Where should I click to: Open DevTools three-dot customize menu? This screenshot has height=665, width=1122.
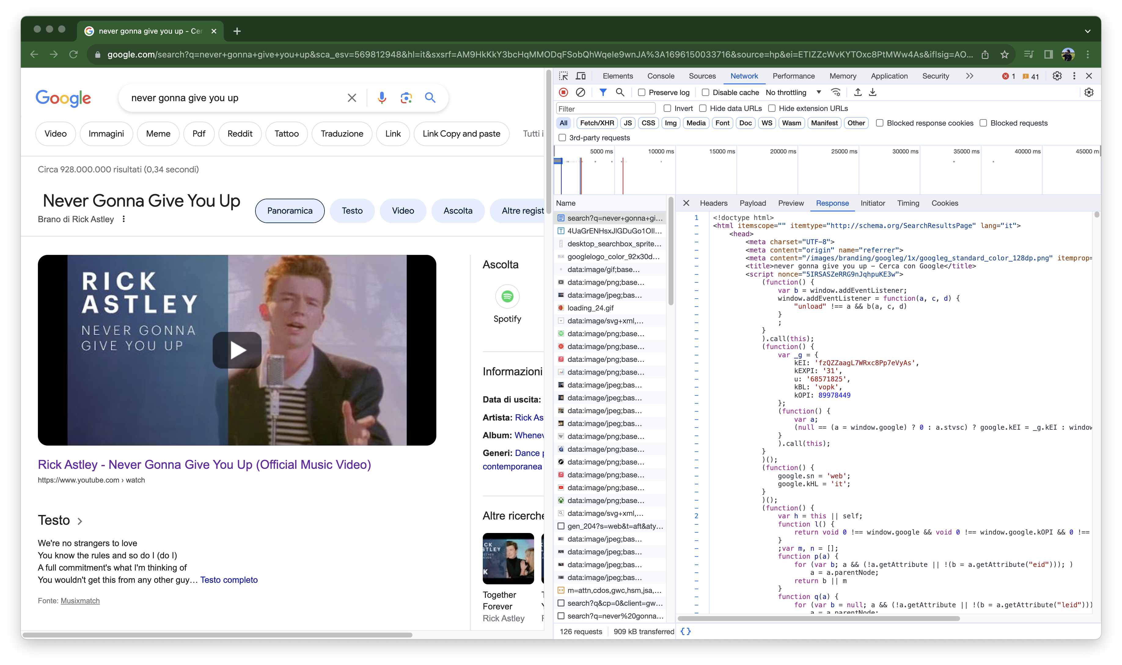click(1074, 76)
